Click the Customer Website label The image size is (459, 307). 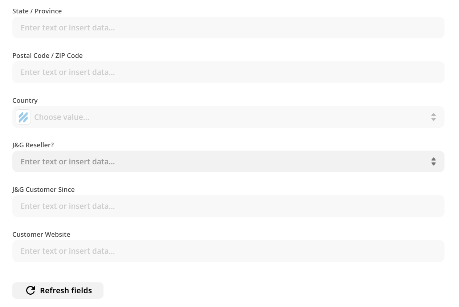pos(41,234)
